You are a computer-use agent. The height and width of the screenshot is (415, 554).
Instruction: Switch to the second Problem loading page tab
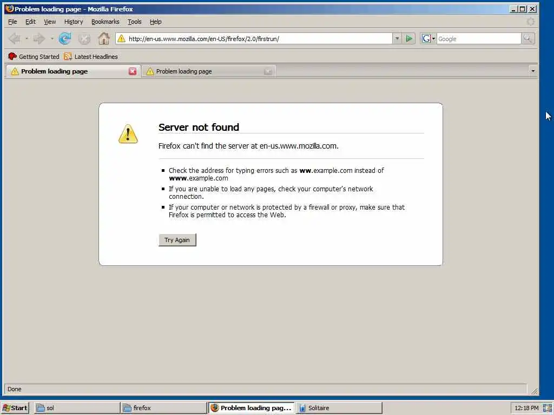pyautogui.click(x=208, y=72)
